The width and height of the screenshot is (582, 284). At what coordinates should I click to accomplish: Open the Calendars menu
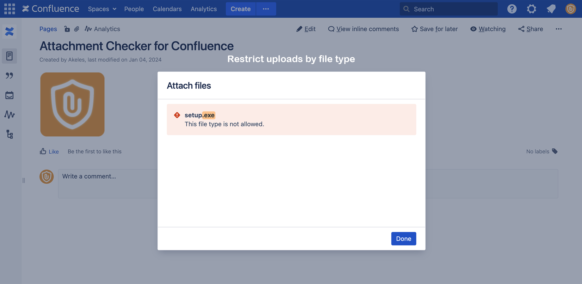click(167, 9)
